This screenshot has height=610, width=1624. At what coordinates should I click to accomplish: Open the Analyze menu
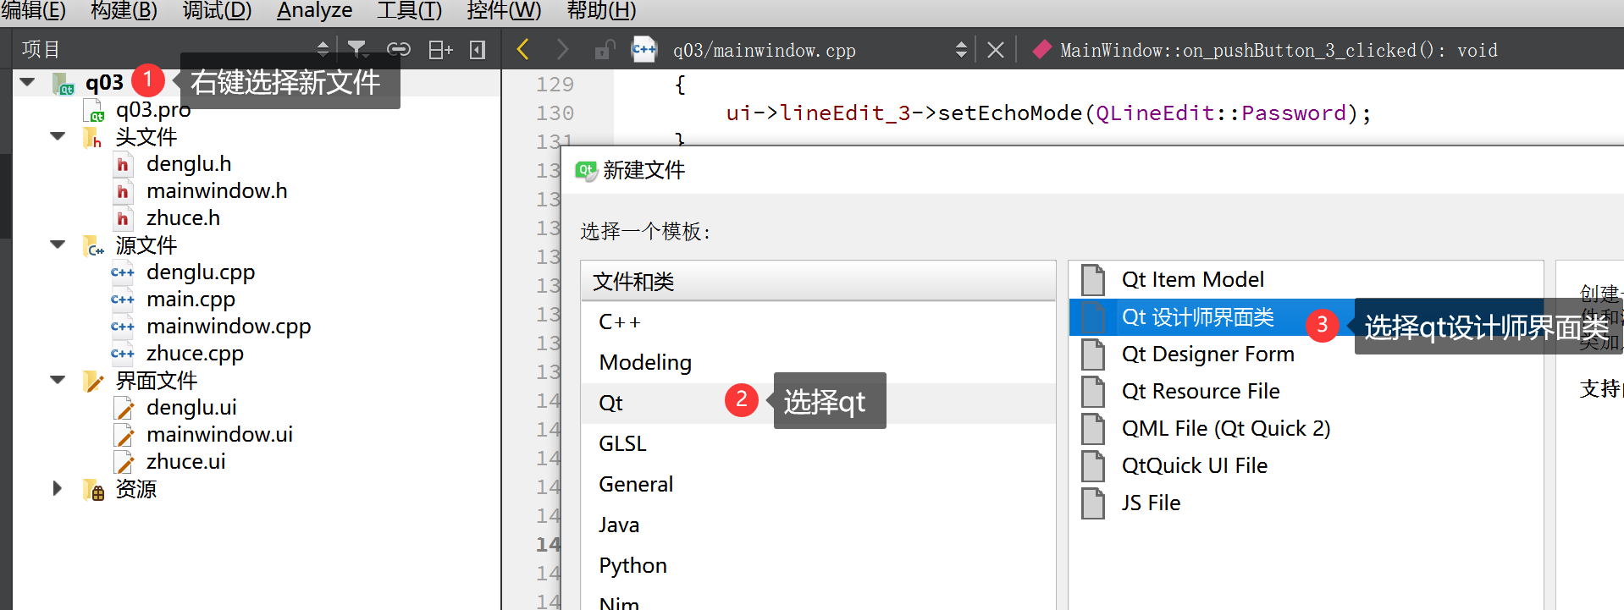[314, 10]
